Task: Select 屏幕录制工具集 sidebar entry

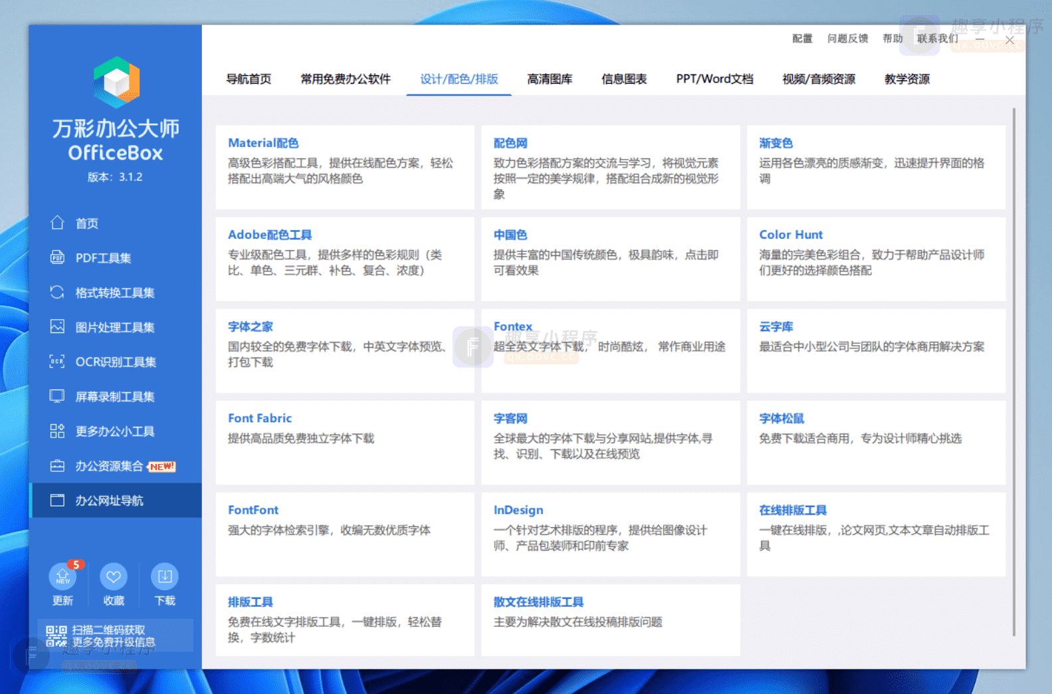Action: (x=116, y=396)
